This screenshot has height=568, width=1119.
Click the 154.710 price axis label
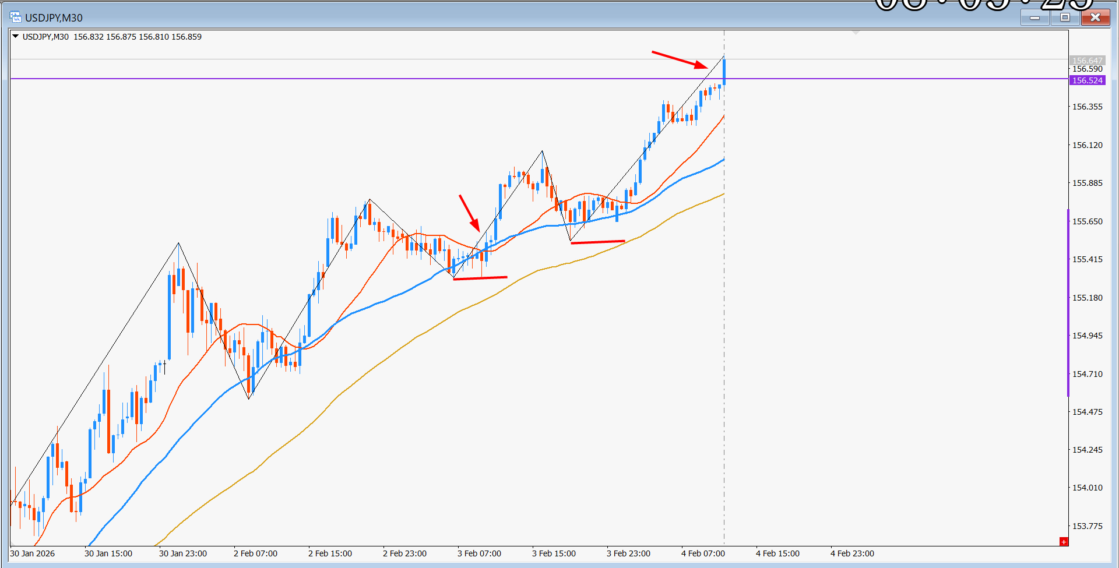pyautogui.click(x=1088, y=374)
